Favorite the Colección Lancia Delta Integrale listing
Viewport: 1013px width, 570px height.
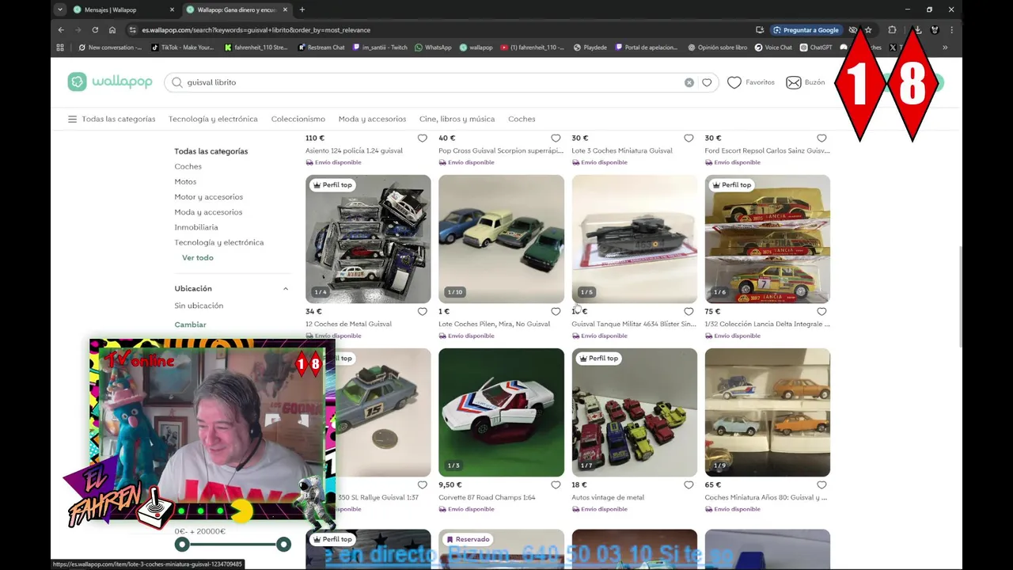[x=821, y=312]
